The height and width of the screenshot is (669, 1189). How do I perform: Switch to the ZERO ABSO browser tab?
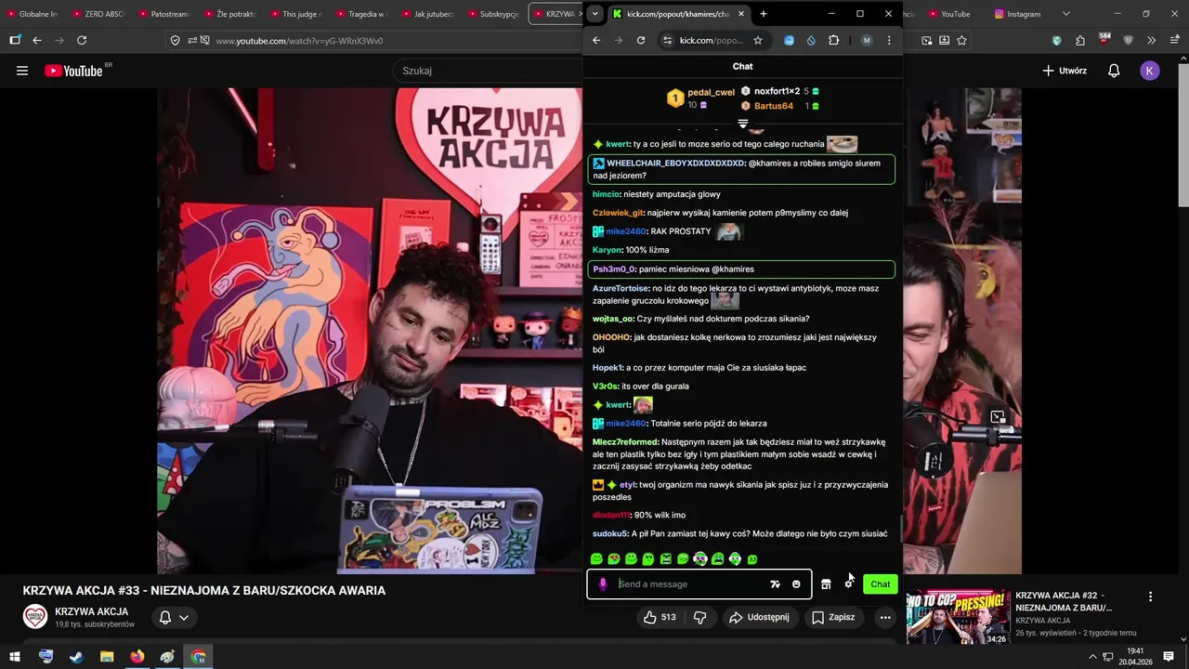point(98,14)
